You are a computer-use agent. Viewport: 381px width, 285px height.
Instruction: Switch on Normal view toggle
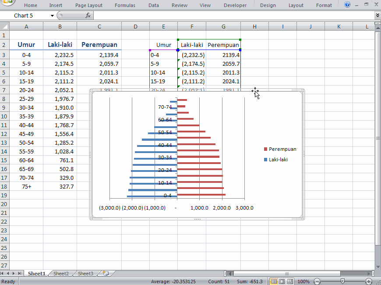tap(274, 281)
